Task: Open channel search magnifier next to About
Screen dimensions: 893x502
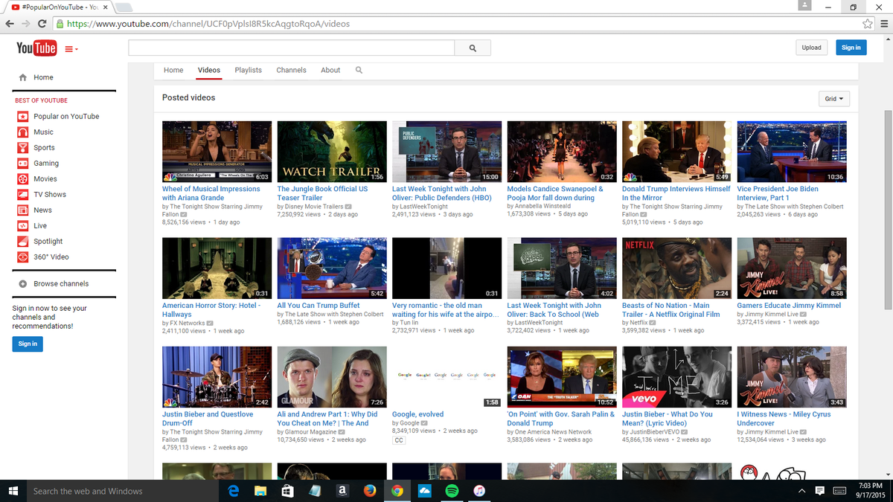Action: pyautogui.click(x=359, y=70)
